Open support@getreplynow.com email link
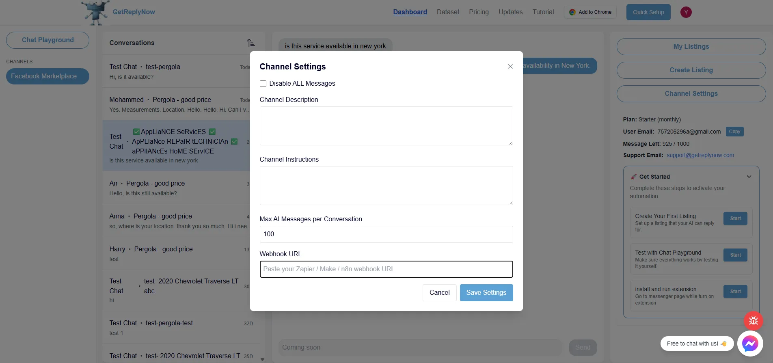The height and width of the screenshot is (363, 773). tap(700, 156)
